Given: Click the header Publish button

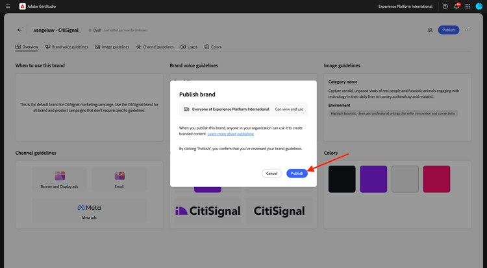Looking at the screenshot, I should [449, 30].
